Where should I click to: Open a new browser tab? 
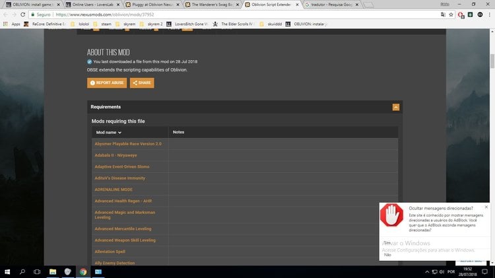click(x=368, y=5)
